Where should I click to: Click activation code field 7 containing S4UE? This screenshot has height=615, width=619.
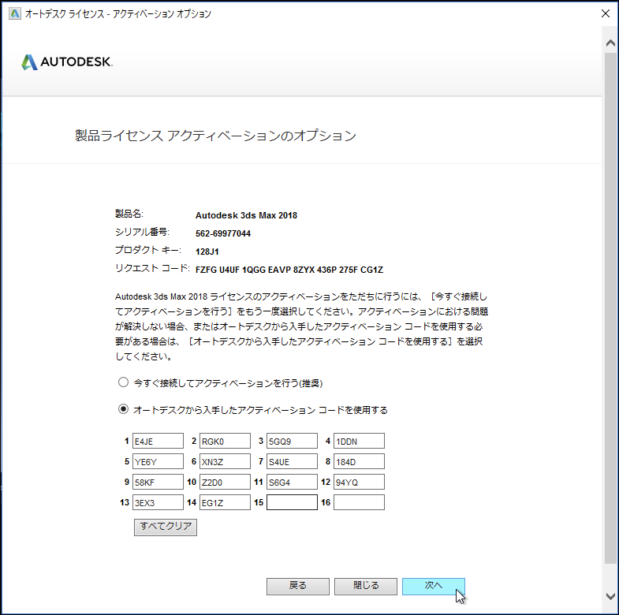[x=292, y=461]
